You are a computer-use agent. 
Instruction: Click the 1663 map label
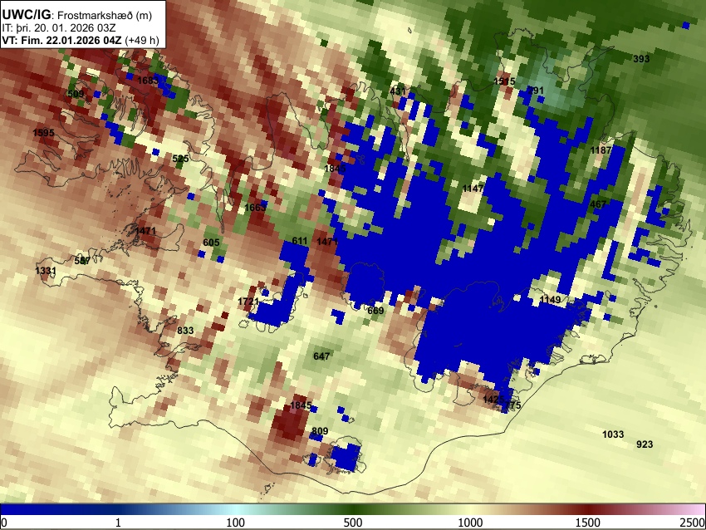[255, 208]
